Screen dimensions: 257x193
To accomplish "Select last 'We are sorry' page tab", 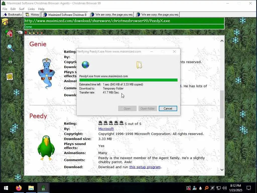I will click(157, 15).
